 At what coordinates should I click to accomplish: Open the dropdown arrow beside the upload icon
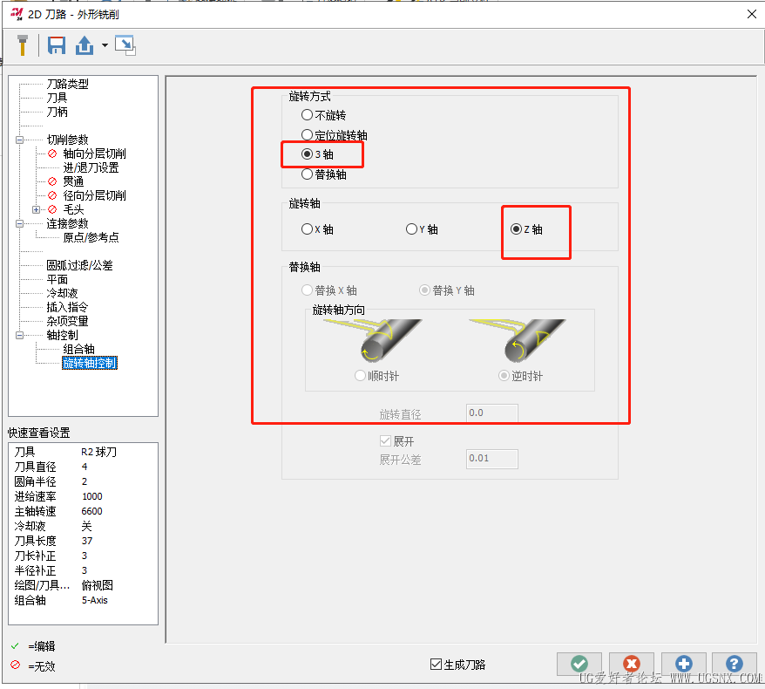pyautogui.click(x=105, y=45)
